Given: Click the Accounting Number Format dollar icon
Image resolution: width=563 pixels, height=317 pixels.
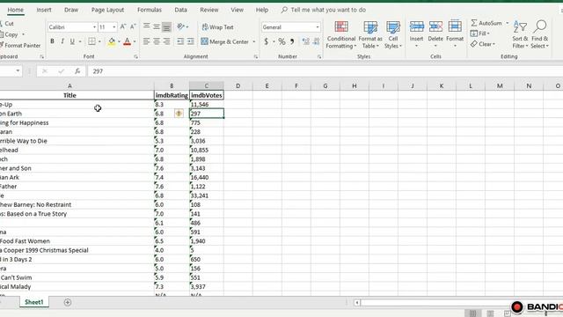Looking at the screenshot, I should (x=266, y=41).
